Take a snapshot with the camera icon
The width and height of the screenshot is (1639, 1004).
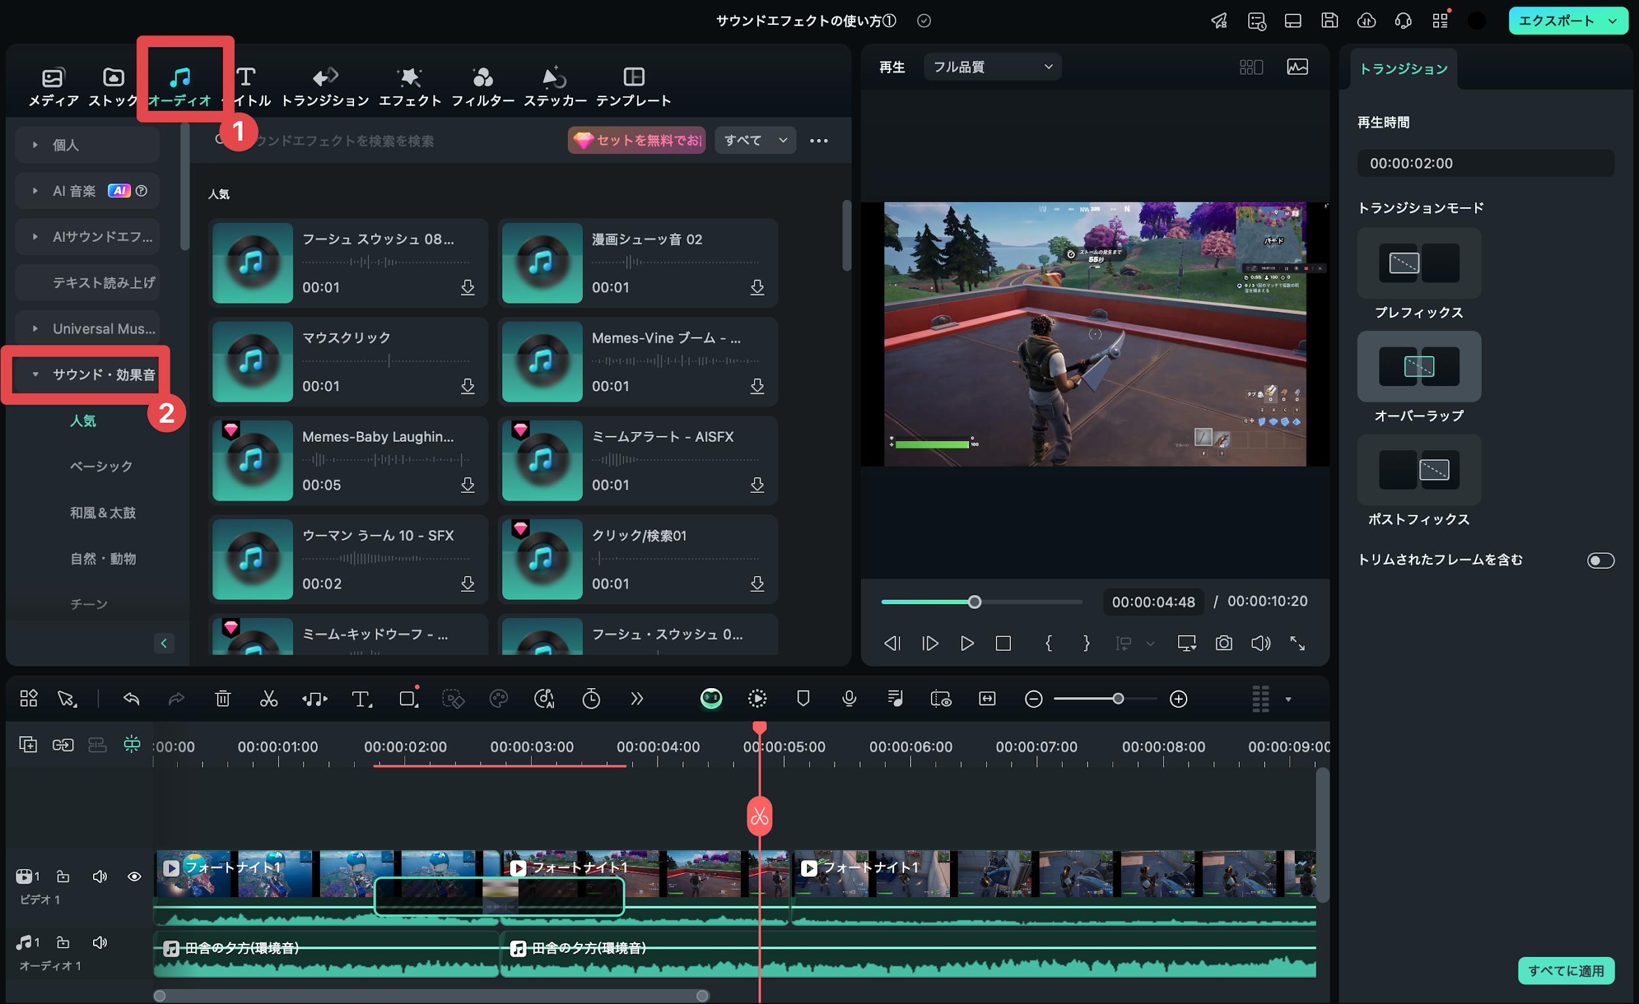(1223, 643)
